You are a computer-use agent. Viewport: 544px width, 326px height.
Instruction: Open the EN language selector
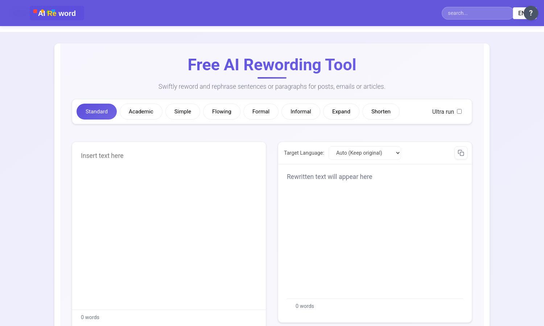(521, 13)
